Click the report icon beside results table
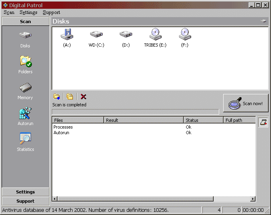 [x=263, y=122]
